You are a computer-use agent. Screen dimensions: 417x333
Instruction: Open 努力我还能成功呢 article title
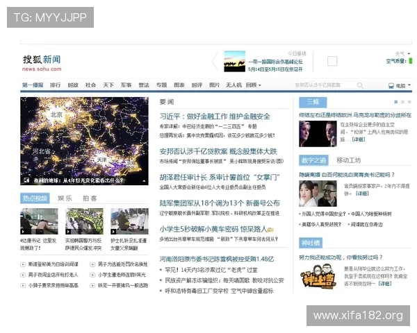pos(341,257)
